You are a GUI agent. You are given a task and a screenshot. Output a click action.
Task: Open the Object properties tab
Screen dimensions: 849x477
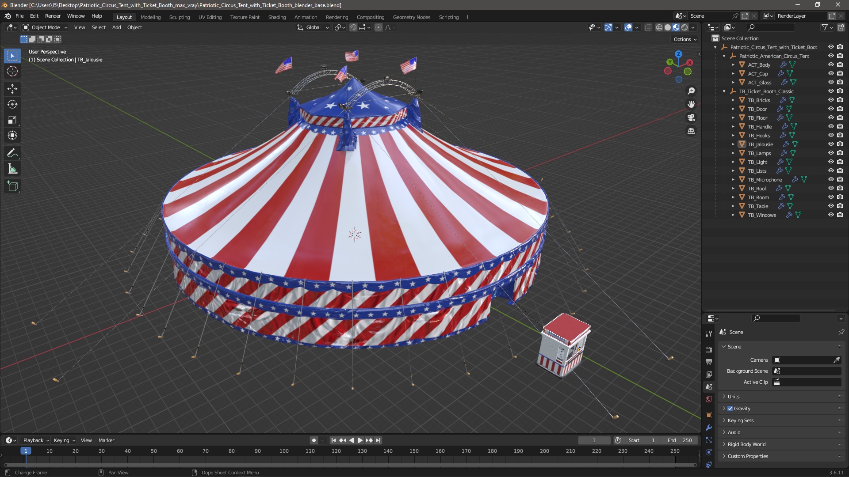click(x=709, y=415)
